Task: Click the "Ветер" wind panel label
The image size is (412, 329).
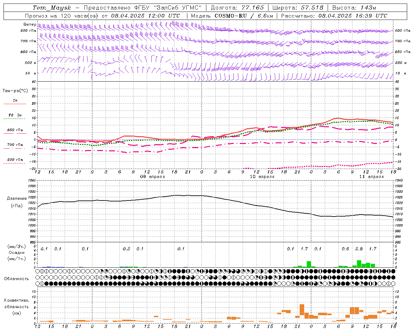Action: click(x=30, y=24)
